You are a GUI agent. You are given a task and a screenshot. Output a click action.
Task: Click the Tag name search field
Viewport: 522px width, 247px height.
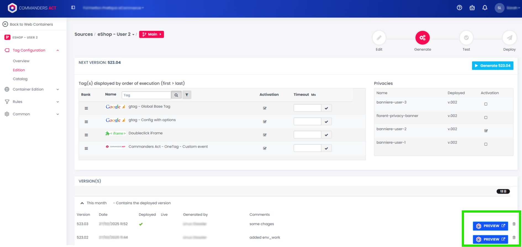tap(146, 95)
